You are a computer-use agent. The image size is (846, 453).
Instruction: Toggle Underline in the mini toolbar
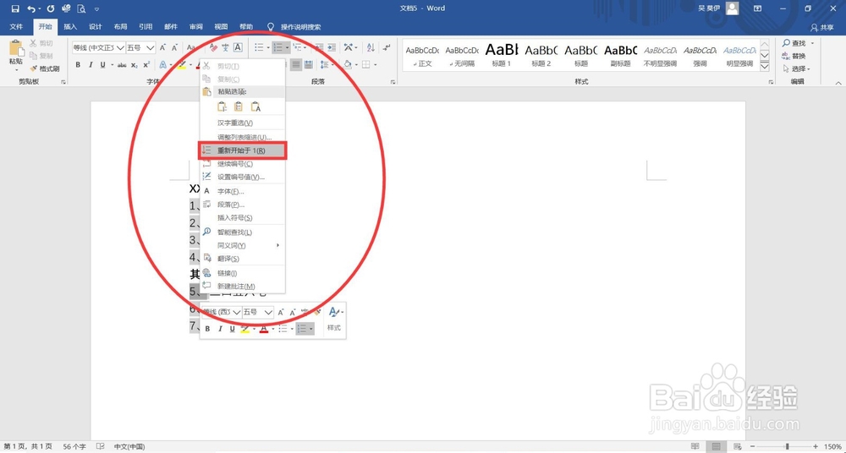[233, 329]
